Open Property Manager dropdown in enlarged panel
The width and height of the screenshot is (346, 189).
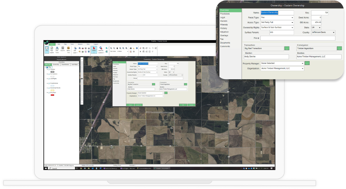(x=302, y=63)
